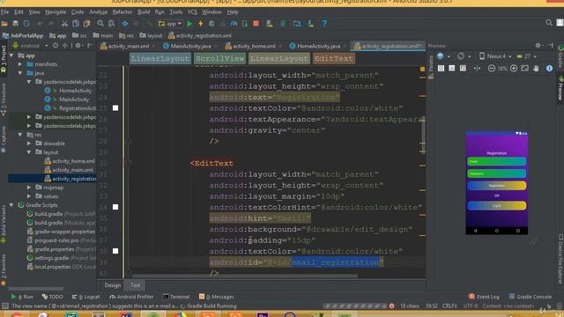Toggle the Preview side tool window button
Screen dimensions: 564x317
[560, 88]
